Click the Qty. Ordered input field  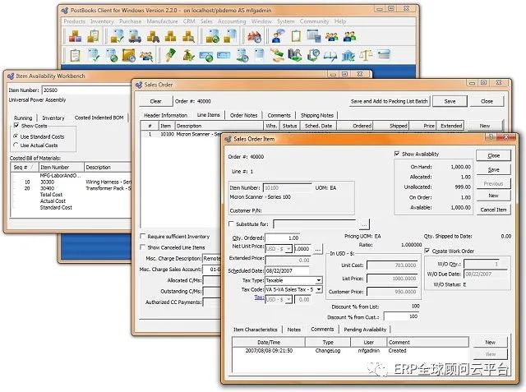click(282, 238)
